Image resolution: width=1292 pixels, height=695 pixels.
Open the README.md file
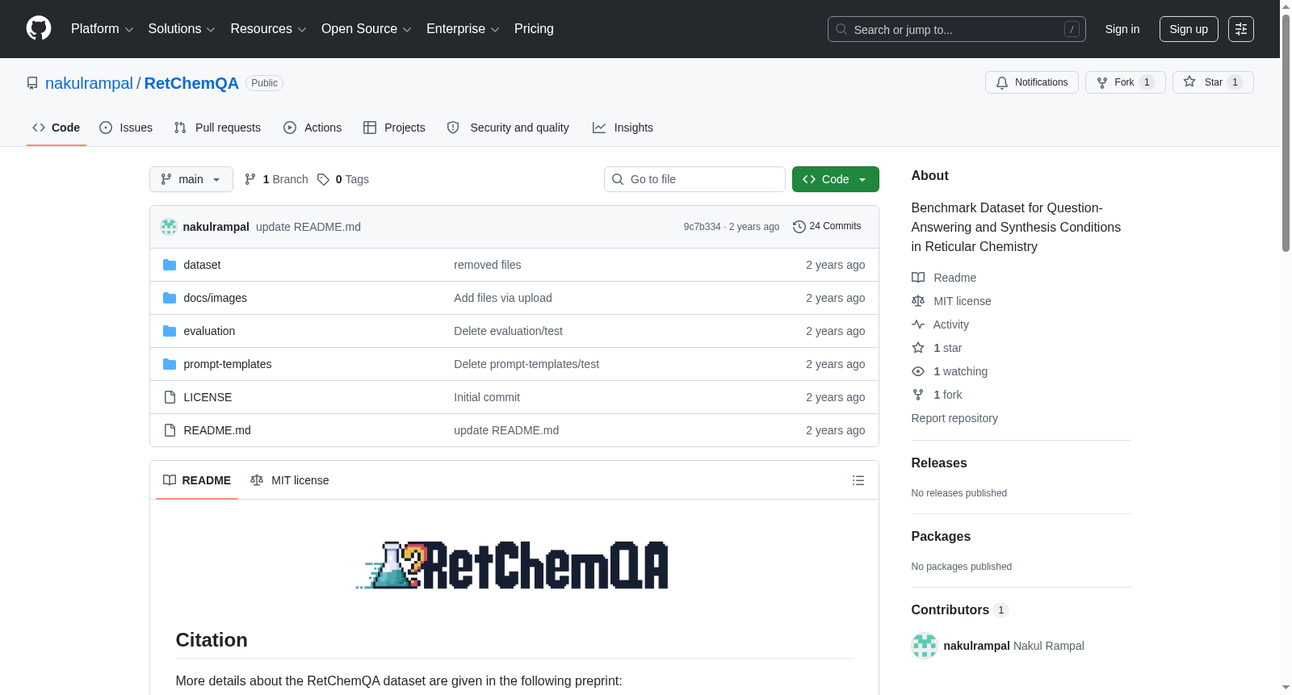coord(217,430)
